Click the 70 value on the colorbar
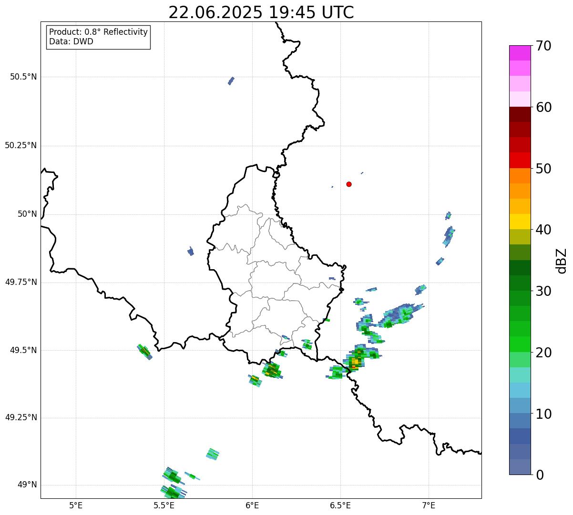Screen dimensions: 573x515 (x=543, y=46)
